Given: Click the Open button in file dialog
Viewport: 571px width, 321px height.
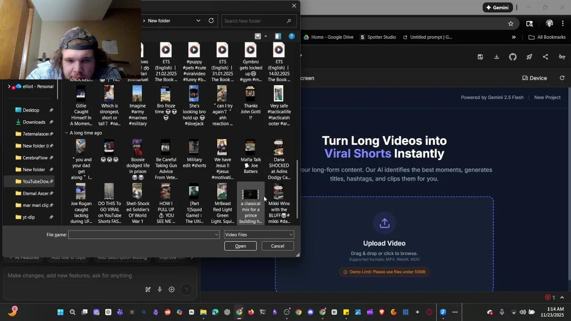Looking at the screenshot, I should click(x=240, y=246).
